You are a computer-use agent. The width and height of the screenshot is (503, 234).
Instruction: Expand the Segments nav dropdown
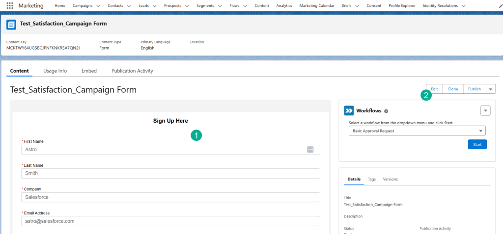(223, 6)
